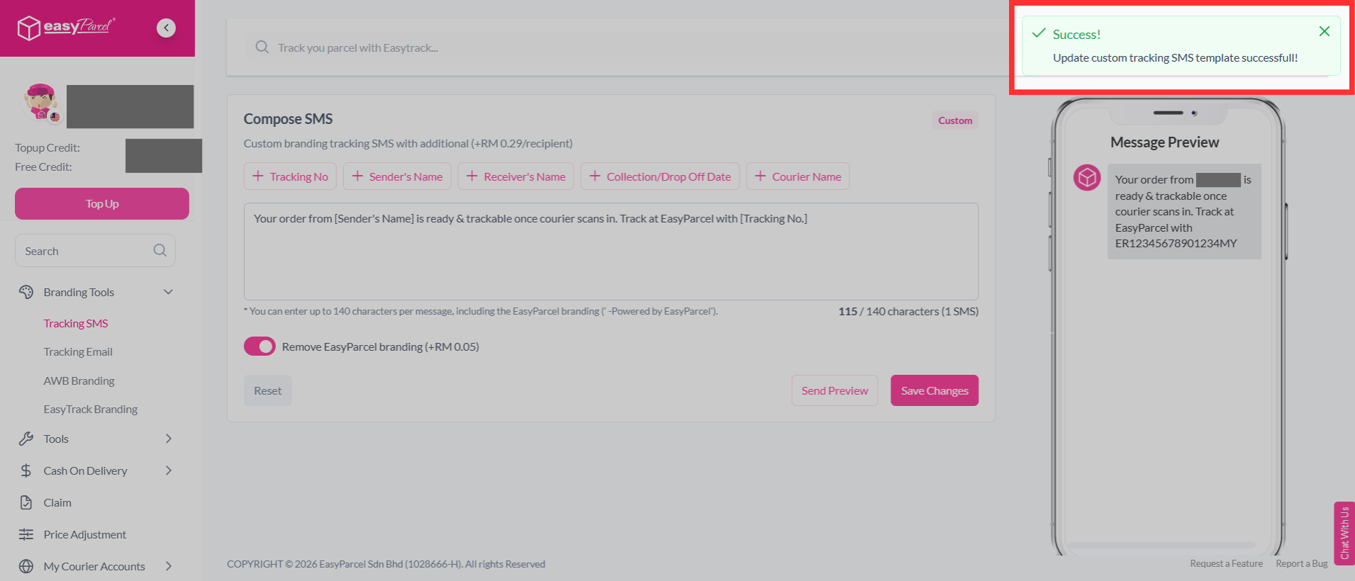This screenshot has height=581, width=1355.
Task: Expand the Tools submenu arrow
Action: tap(168, 439)
